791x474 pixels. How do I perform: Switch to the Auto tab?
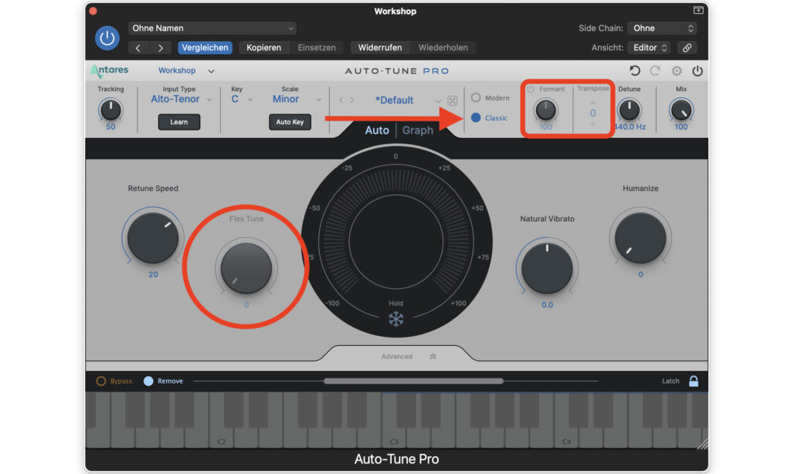377,130
